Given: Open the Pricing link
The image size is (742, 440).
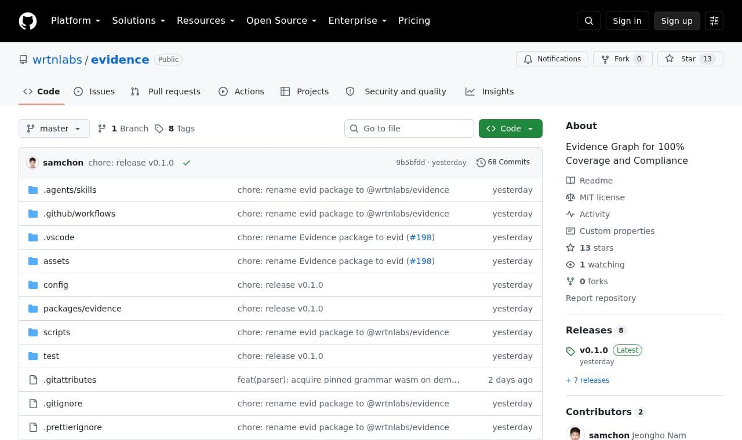Looking at the screenshot, I should click(414, 21).
